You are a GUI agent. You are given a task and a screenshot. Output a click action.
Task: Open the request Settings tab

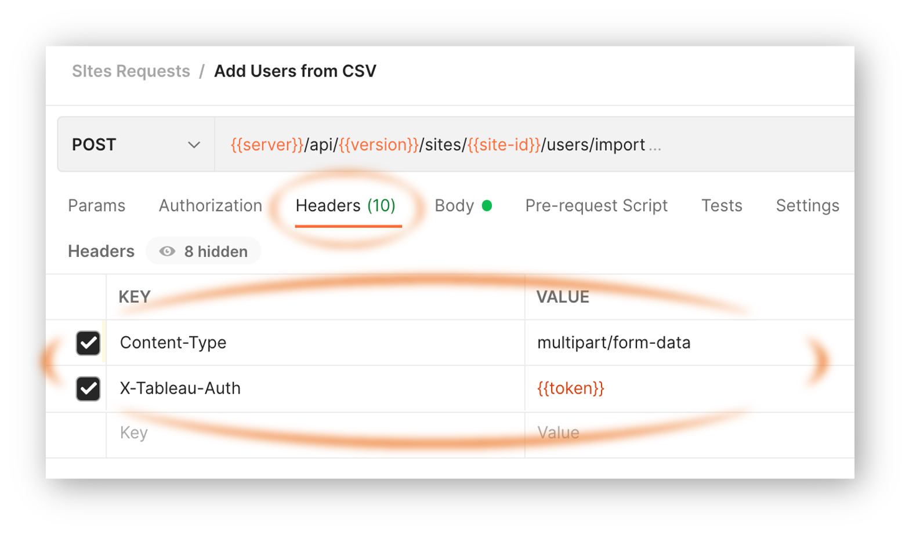pyautogui.click(x=807, y=205)
